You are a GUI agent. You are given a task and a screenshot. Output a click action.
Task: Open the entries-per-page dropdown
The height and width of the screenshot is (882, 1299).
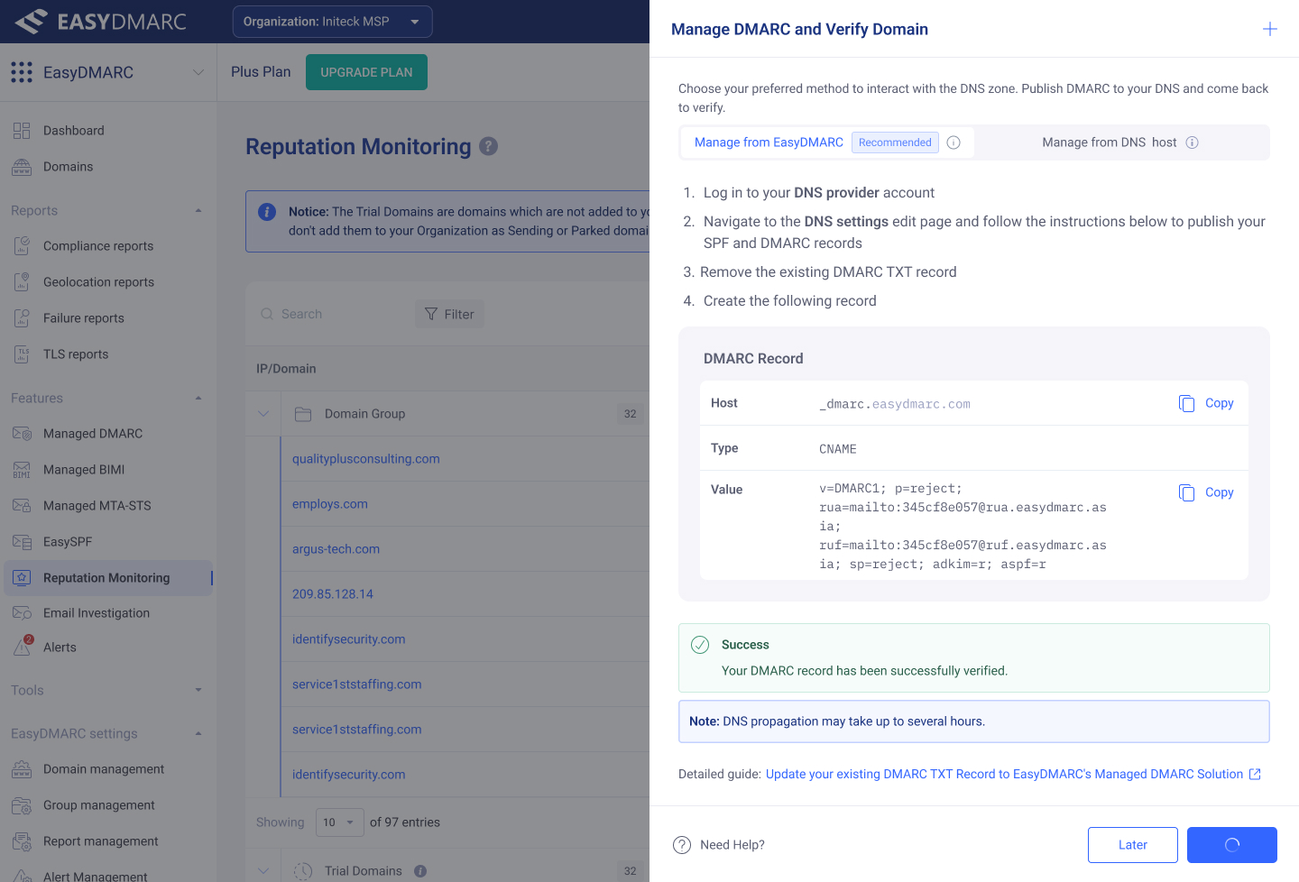coord(340,822)
